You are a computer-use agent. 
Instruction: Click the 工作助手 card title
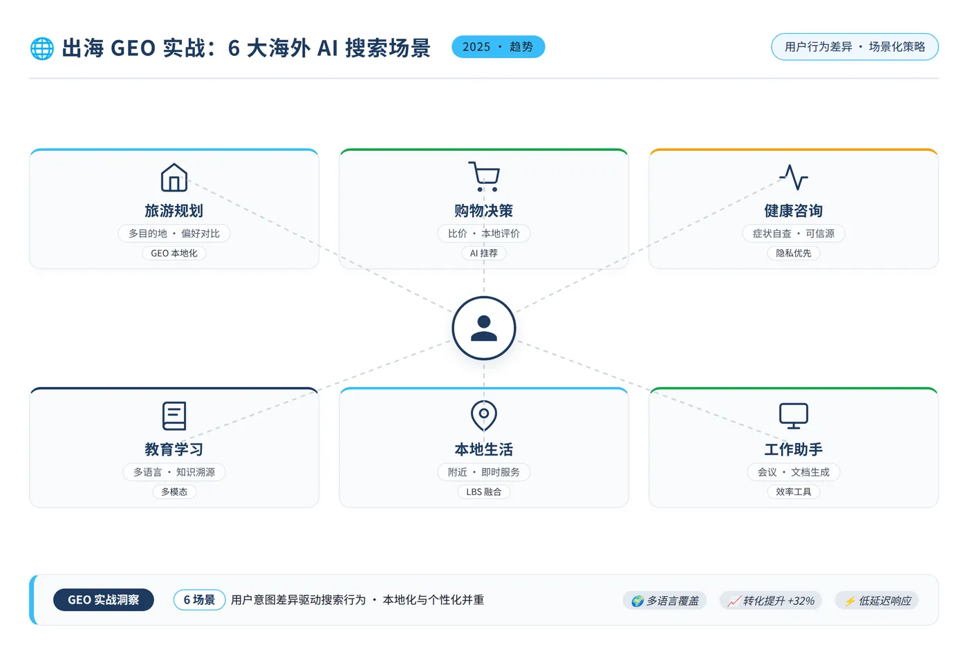click(794, 449)
